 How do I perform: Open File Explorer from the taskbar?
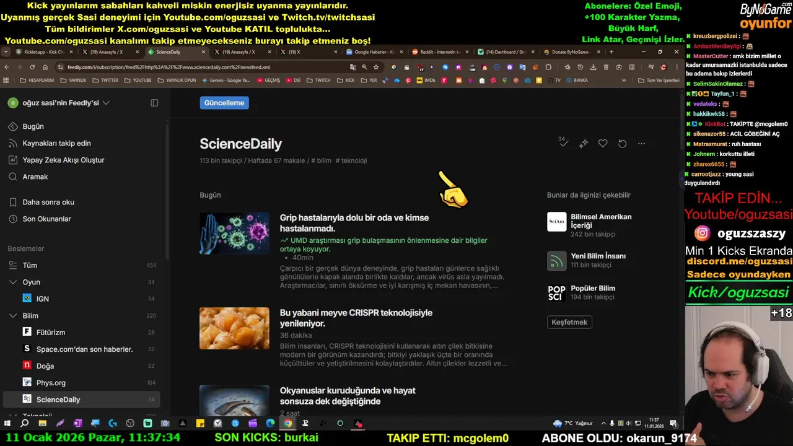point(42,424)
